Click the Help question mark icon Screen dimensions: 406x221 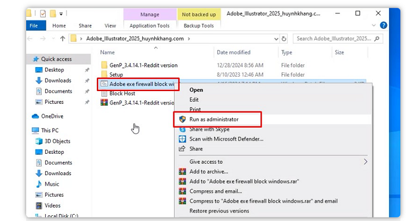383,26
